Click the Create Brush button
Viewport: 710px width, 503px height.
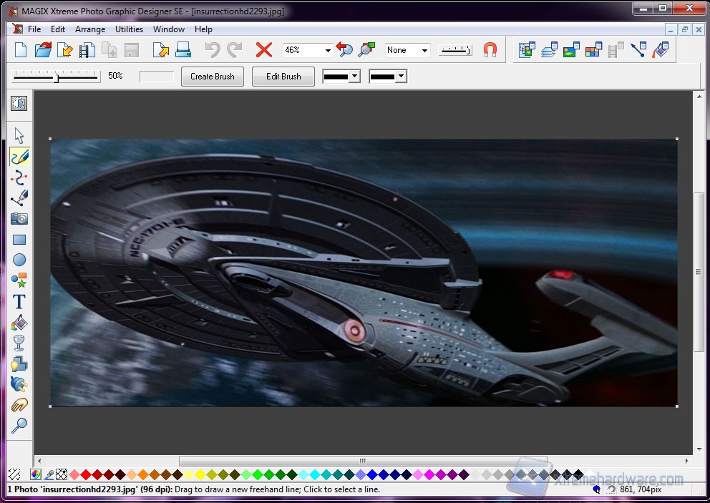213,77
